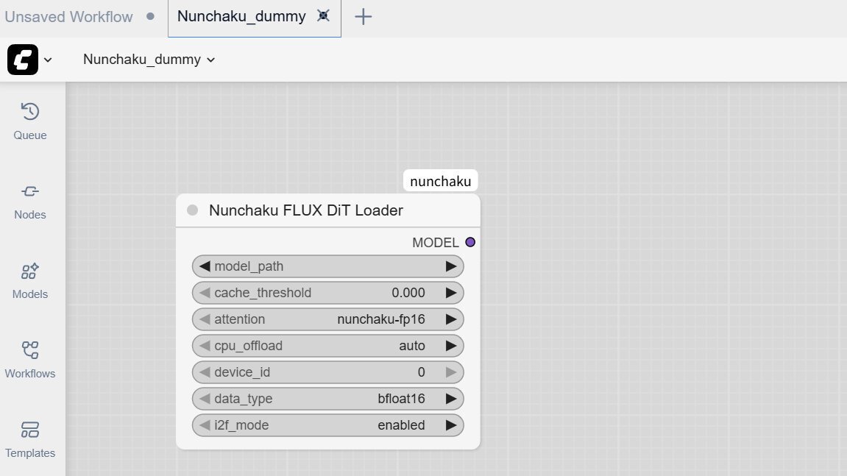Close the Nunchaku_dummy workflow tab
Image resolution: width=847 pixels, height=476 pixels.
tap(323, 15)
